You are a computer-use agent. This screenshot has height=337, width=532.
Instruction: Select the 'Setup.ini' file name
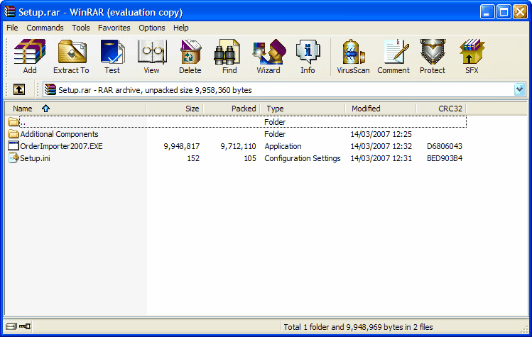click(x=35, y=158)
